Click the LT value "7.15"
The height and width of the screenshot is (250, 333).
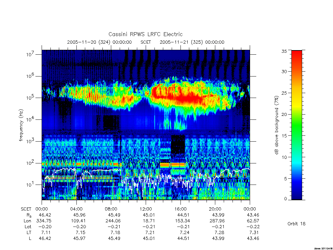[81, 232]
